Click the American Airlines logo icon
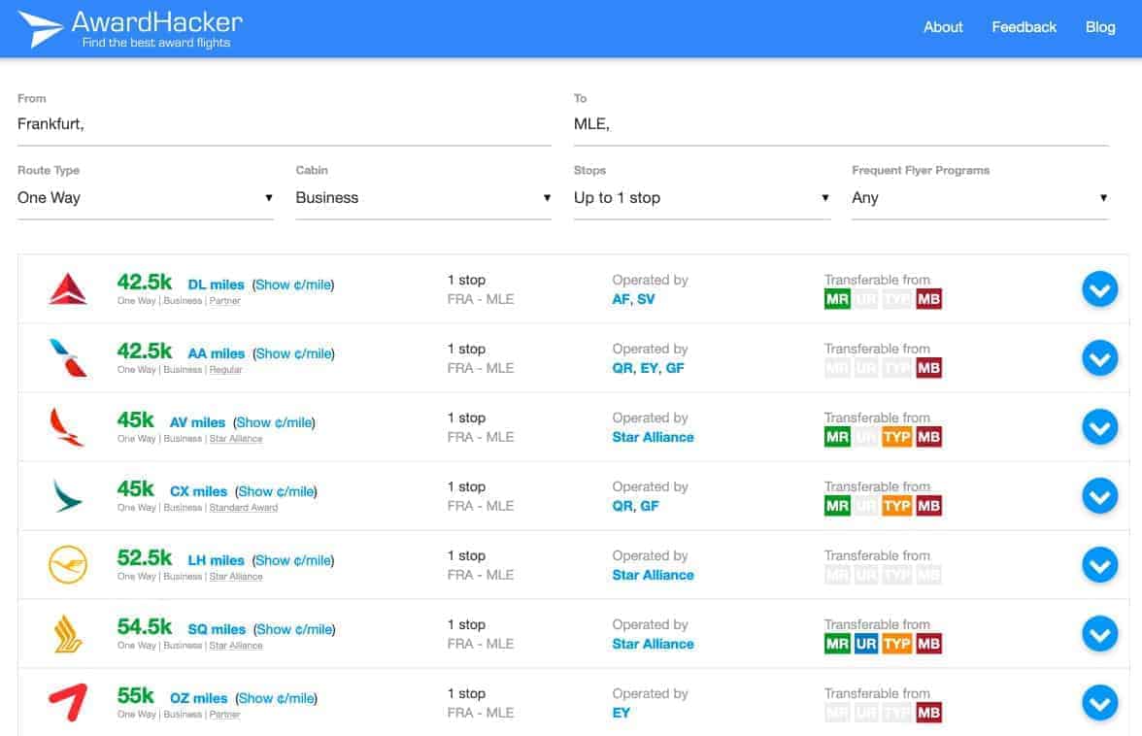 [x=68, y=357]
